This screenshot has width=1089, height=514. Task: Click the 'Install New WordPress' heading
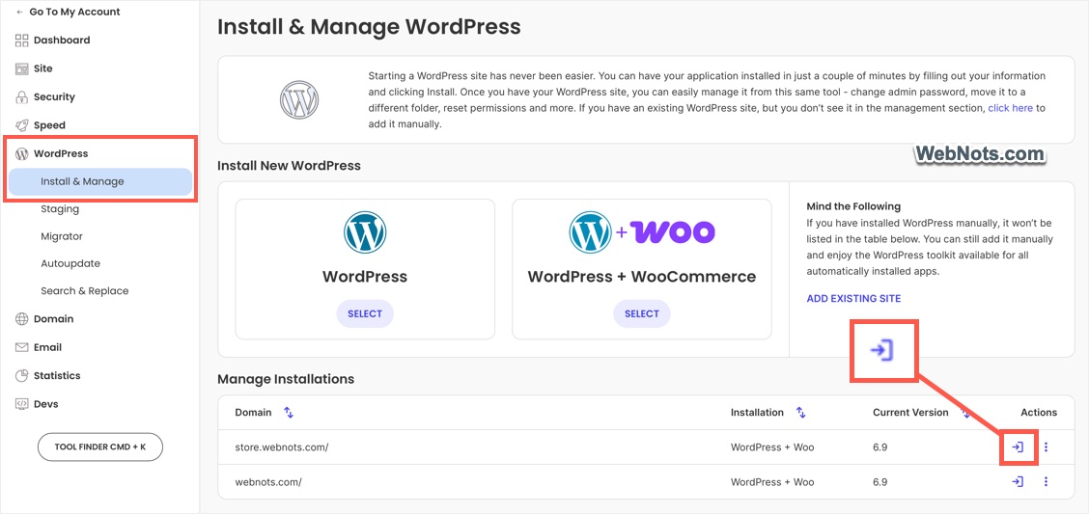[289, 166]
